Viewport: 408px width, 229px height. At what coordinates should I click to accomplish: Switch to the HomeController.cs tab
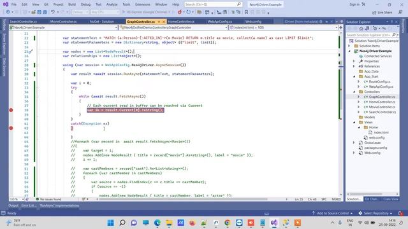click(x=181, y=22)
